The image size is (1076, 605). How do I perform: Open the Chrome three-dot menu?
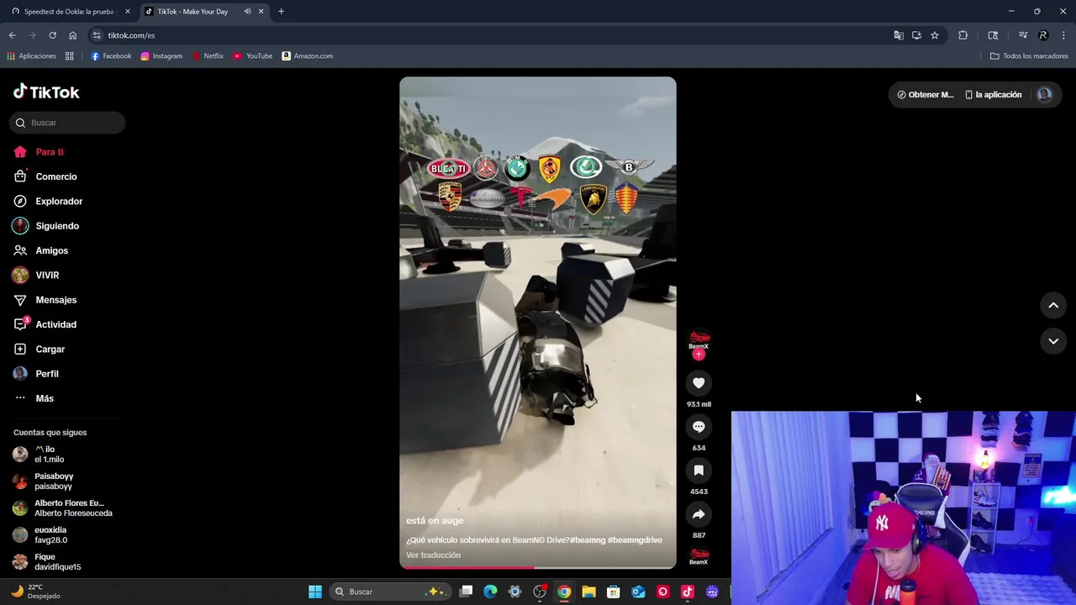point(1063,35)
